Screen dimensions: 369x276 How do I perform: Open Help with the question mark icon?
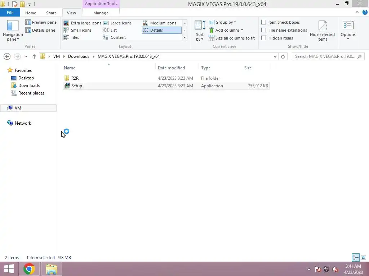point(365,12)
